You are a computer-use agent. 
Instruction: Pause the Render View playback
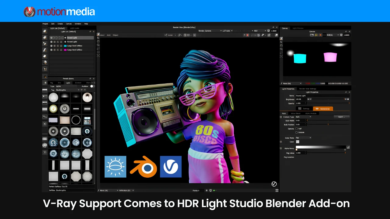click(207, 190)
